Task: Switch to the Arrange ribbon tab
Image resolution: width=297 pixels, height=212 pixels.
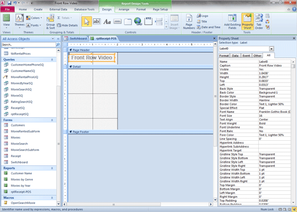Action: (x=124, y=9)
